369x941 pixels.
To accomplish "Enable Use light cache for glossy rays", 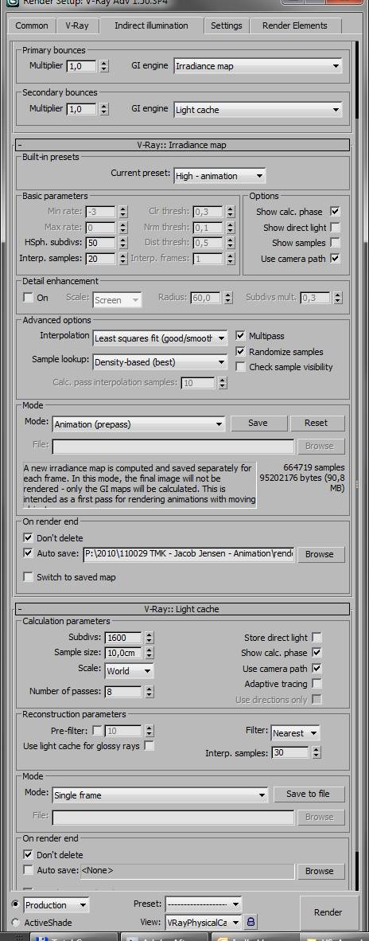I will [150, 746].
